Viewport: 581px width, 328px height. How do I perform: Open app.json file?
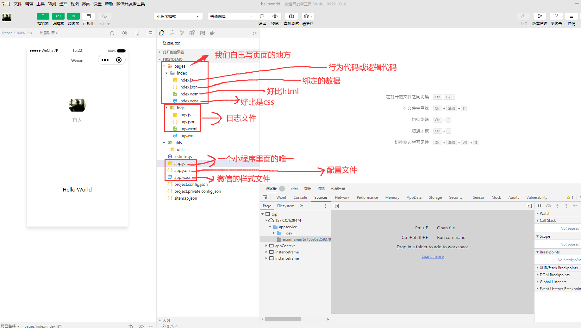tap(182, 171)
